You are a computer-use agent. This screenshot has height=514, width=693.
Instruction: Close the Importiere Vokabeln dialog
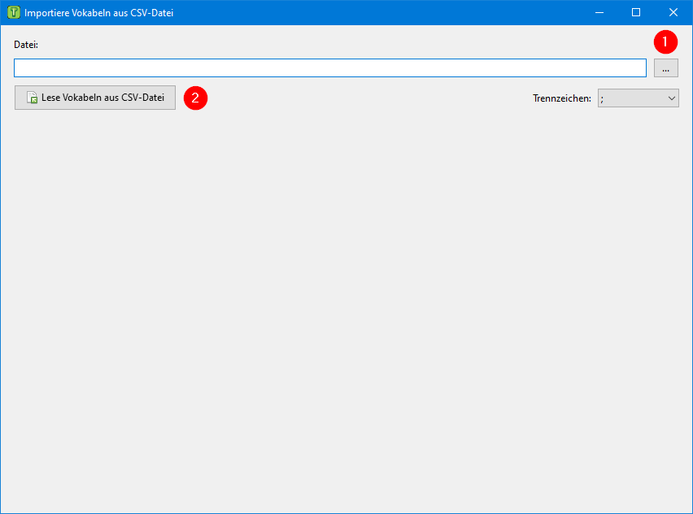pyautogui.click(x=673, y=12)
